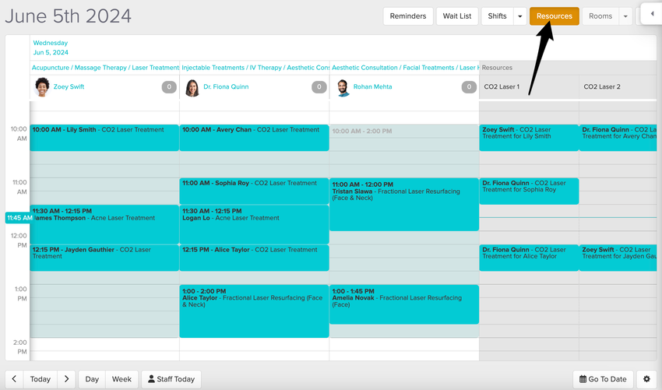Go to next day with right chevron

[66, 379]
